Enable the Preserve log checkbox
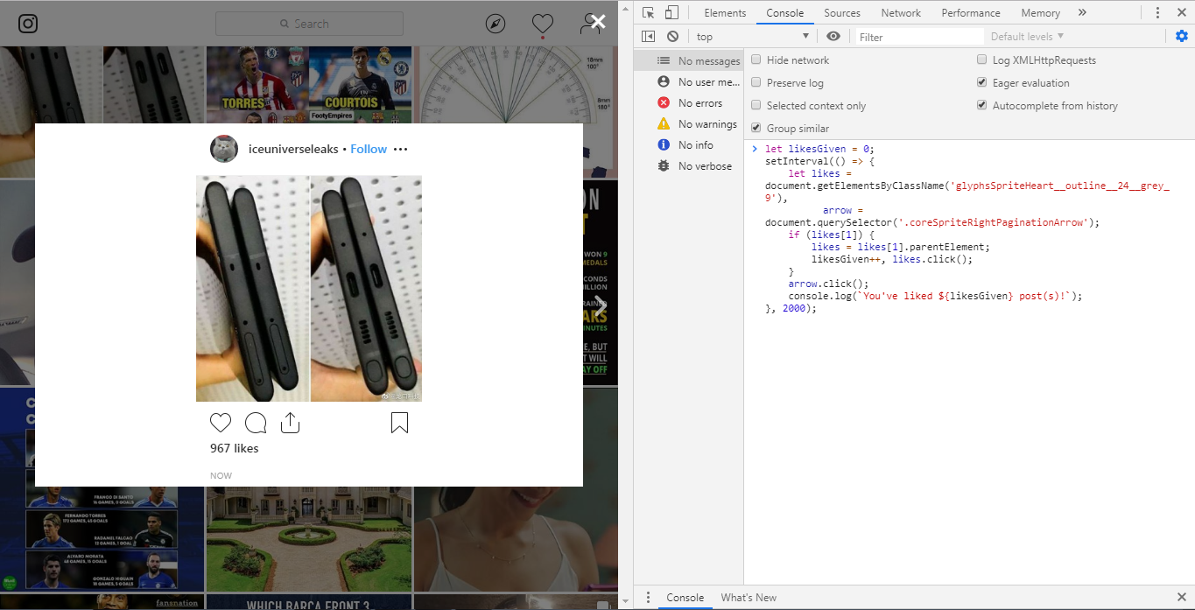Viewport: 1195px width, 610px height. point(756,83)
